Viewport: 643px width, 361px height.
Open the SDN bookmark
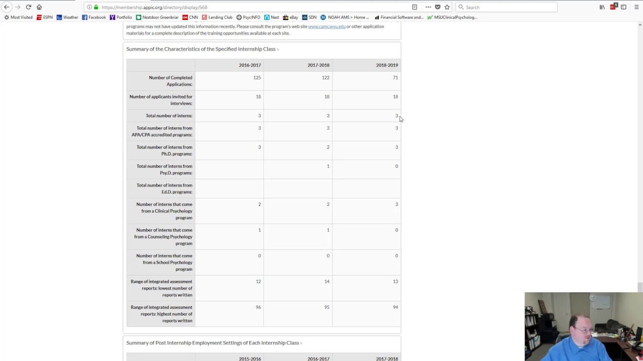[309, 17]
